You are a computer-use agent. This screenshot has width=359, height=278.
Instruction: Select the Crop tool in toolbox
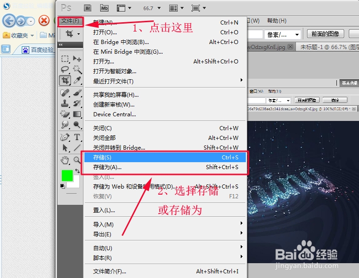[65, 81]
